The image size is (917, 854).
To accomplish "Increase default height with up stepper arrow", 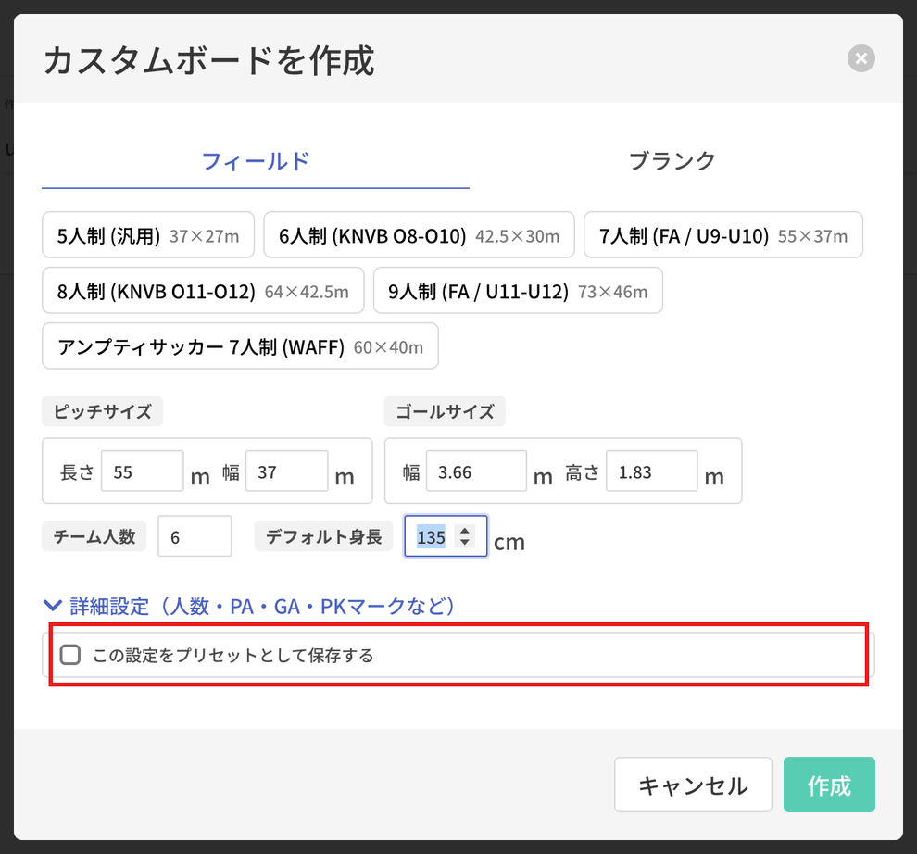I will (x=465, y=531).
